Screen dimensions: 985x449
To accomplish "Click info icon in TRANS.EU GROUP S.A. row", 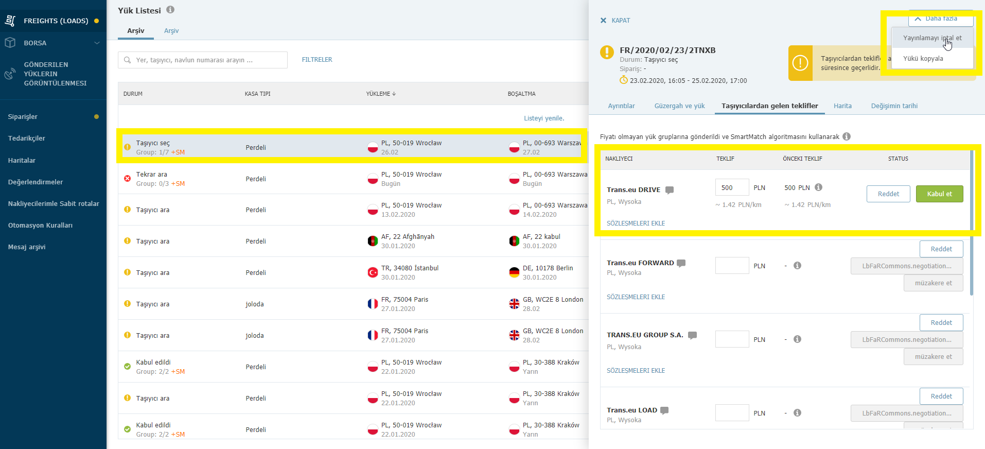I will (x=797, y=339).
